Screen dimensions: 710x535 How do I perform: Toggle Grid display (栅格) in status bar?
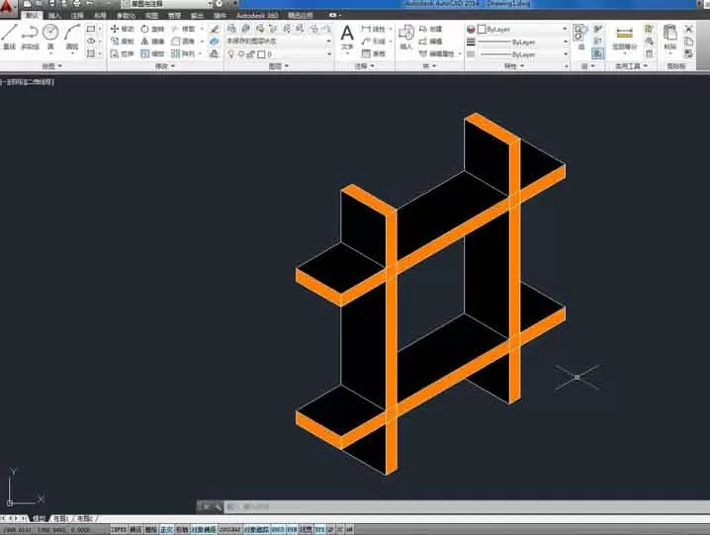point(150,529)
